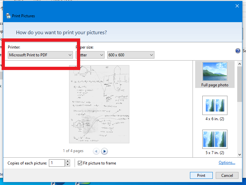Open the quality dropdown showing 600 x 600
This screenshot has width=246, height=185.
(x=131, y=55)
